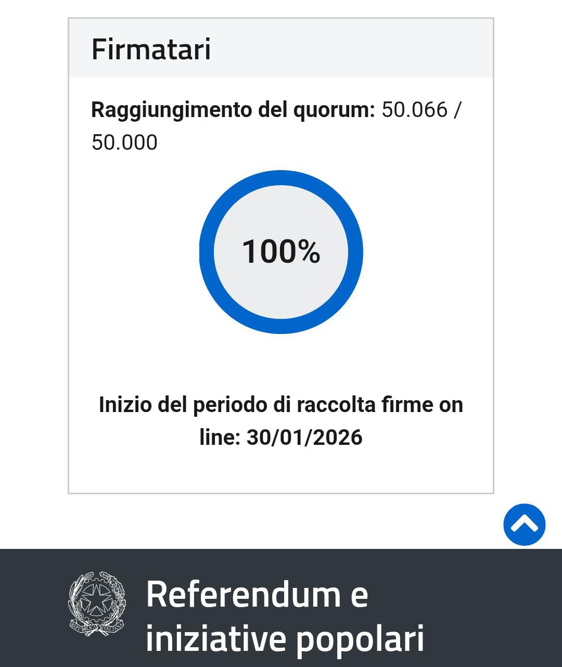Image resolution: width=562 pixels, height=667 pixels.
Task: Click the 50.066 signature count
Action: pyautogui.click(x=415, y=110)
